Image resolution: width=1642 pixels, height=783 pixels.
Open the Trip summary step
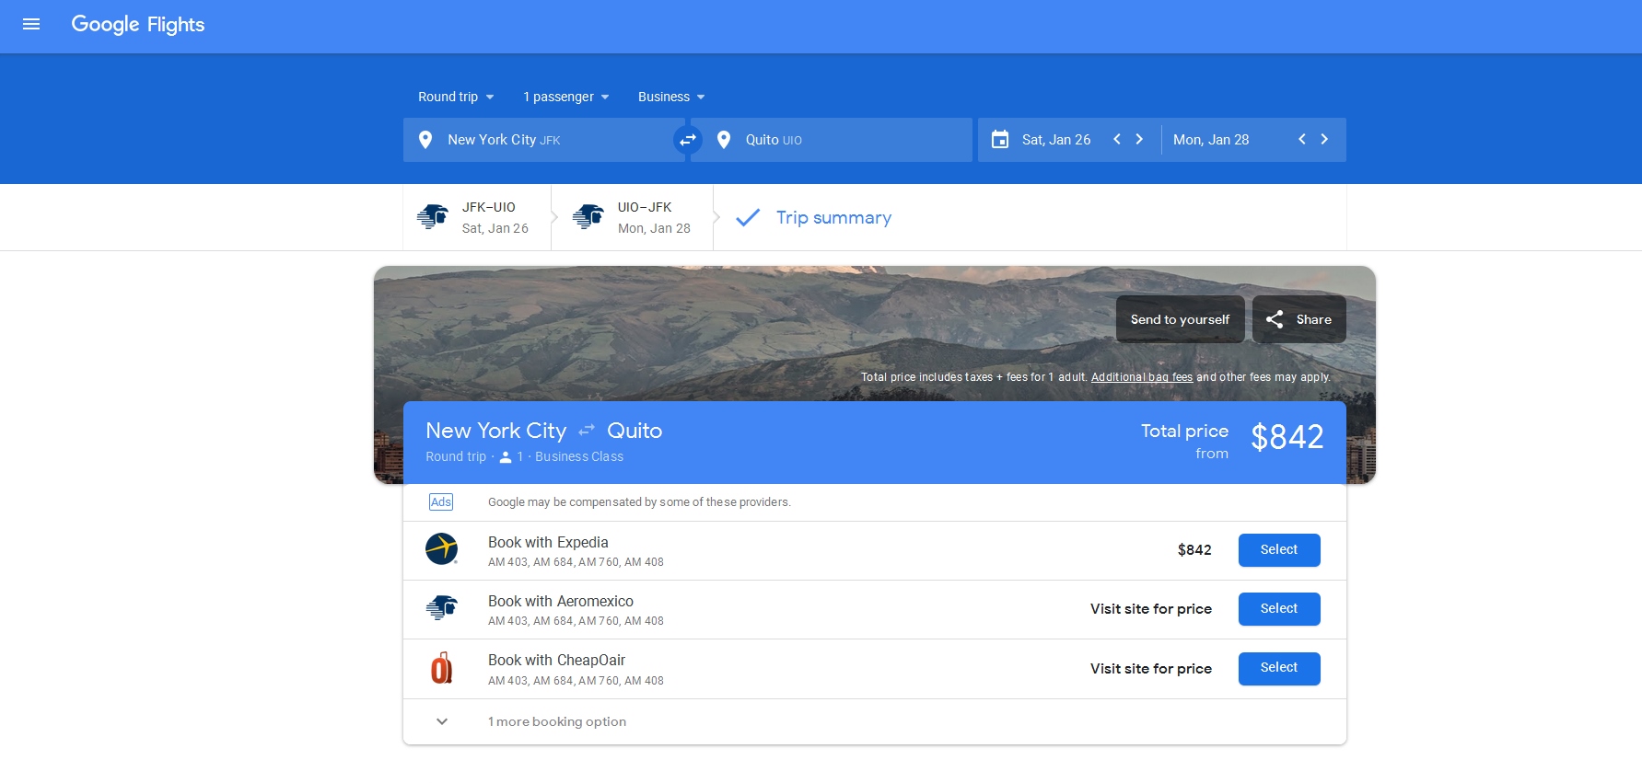[833, 218]
